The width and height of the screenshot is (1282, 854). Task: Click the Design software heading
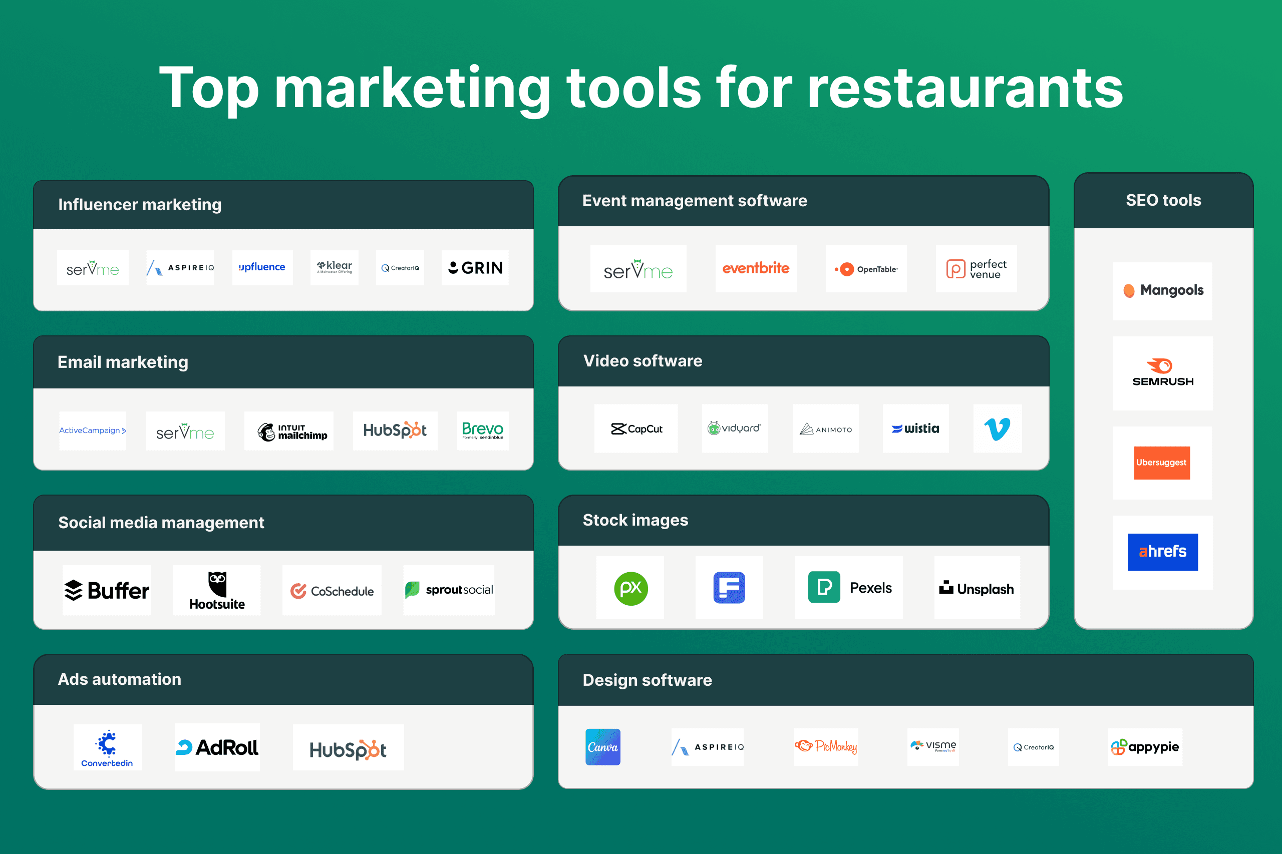(x=648, y=680)
